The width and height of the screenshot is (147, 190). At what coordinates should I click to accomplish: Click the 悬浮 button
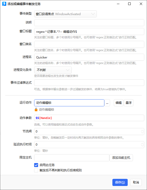[128, 103]
